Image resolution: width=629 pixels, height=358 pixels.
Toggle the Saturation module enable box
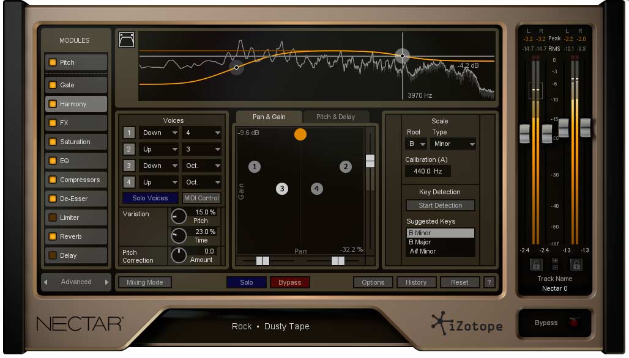coord(53,142)
